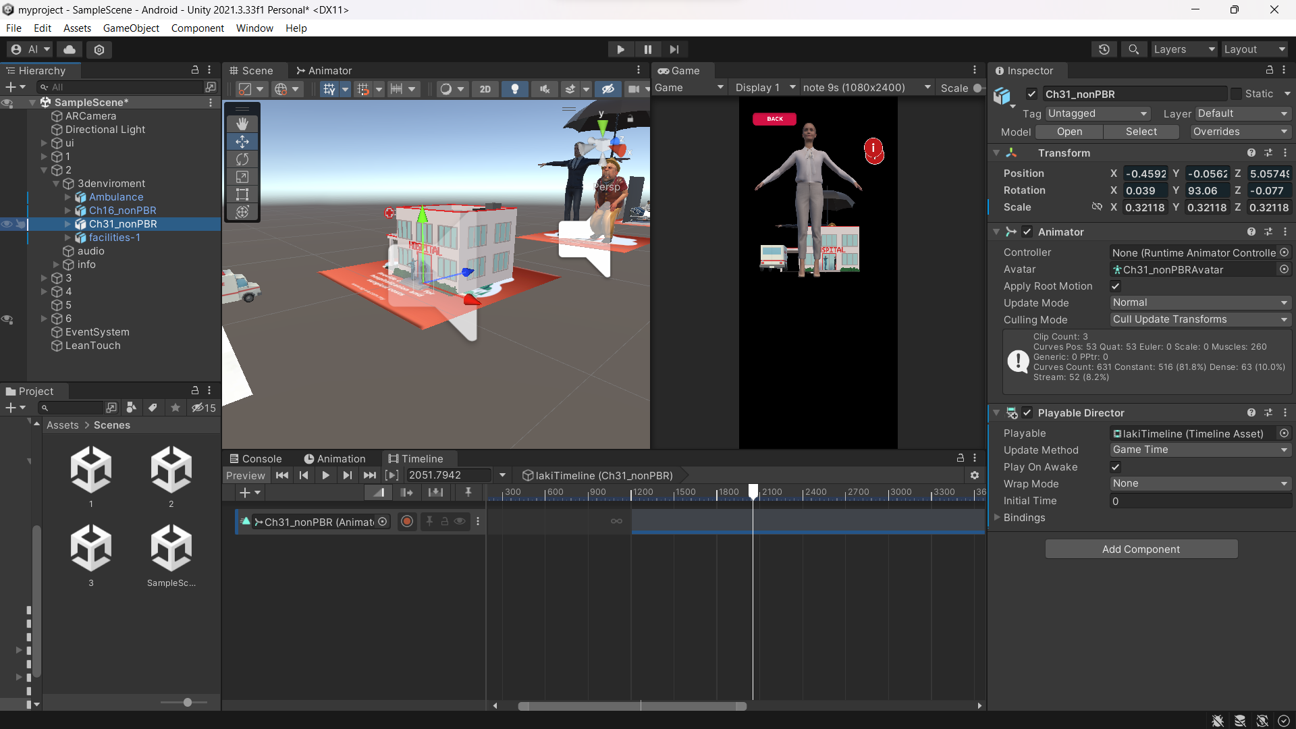Open the Wrap Mode dropdown
The image size is (1296, 729).
point(1200,484)
